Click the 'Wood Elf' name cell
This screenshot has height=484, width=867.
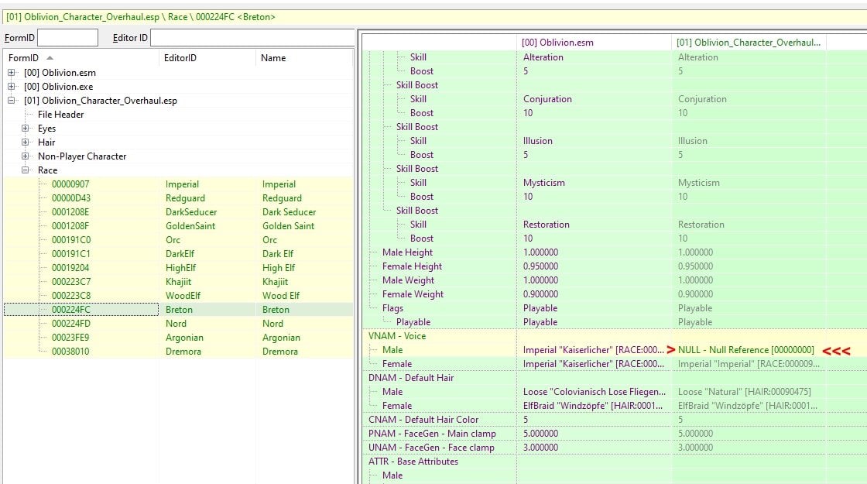coord(281,295)
